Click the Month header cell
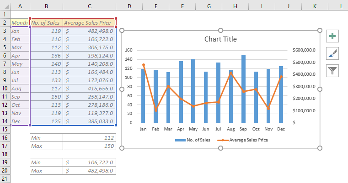Viewport: 348px width, 183px height. coord(20,22)
